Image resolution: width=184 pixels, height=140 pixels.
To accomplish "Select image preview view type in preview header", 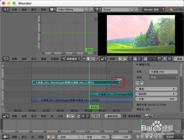I will [x=135, y=59].
